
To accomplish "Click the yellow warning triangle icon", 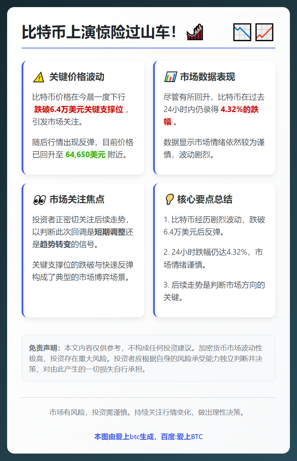I will (39, 77).
